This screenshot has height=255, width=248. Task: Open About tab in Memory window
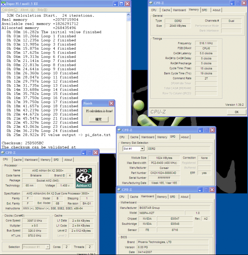(x=217, y=10)
